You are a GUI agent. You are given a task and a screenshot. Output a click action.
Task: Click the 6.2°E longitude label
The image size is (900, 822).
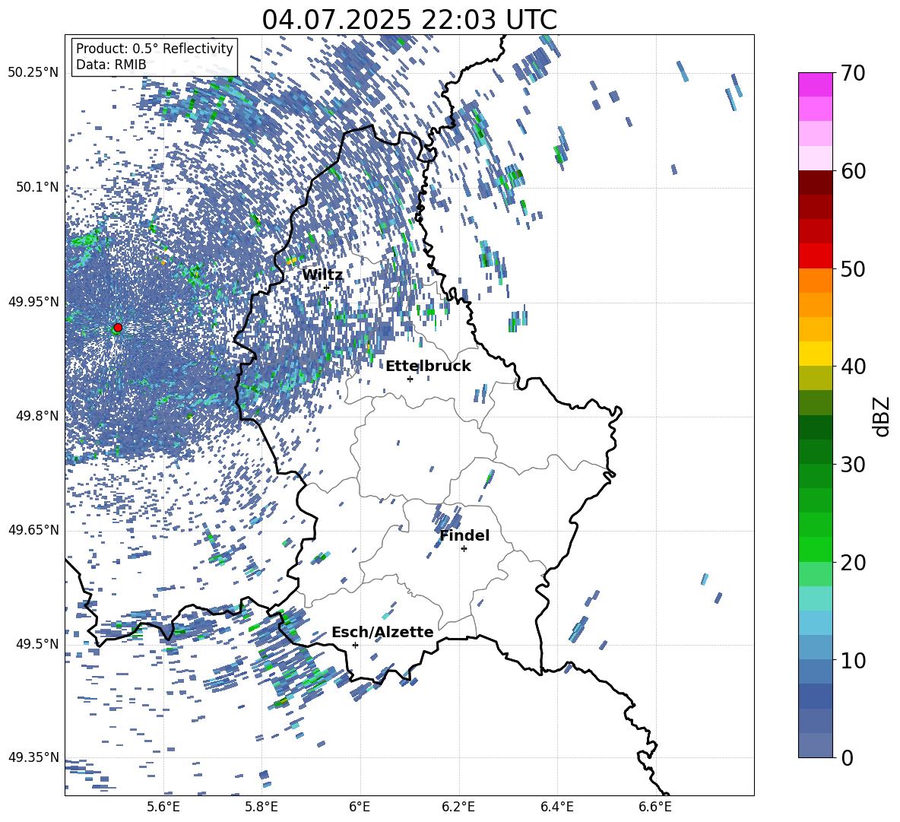point(458,807)
